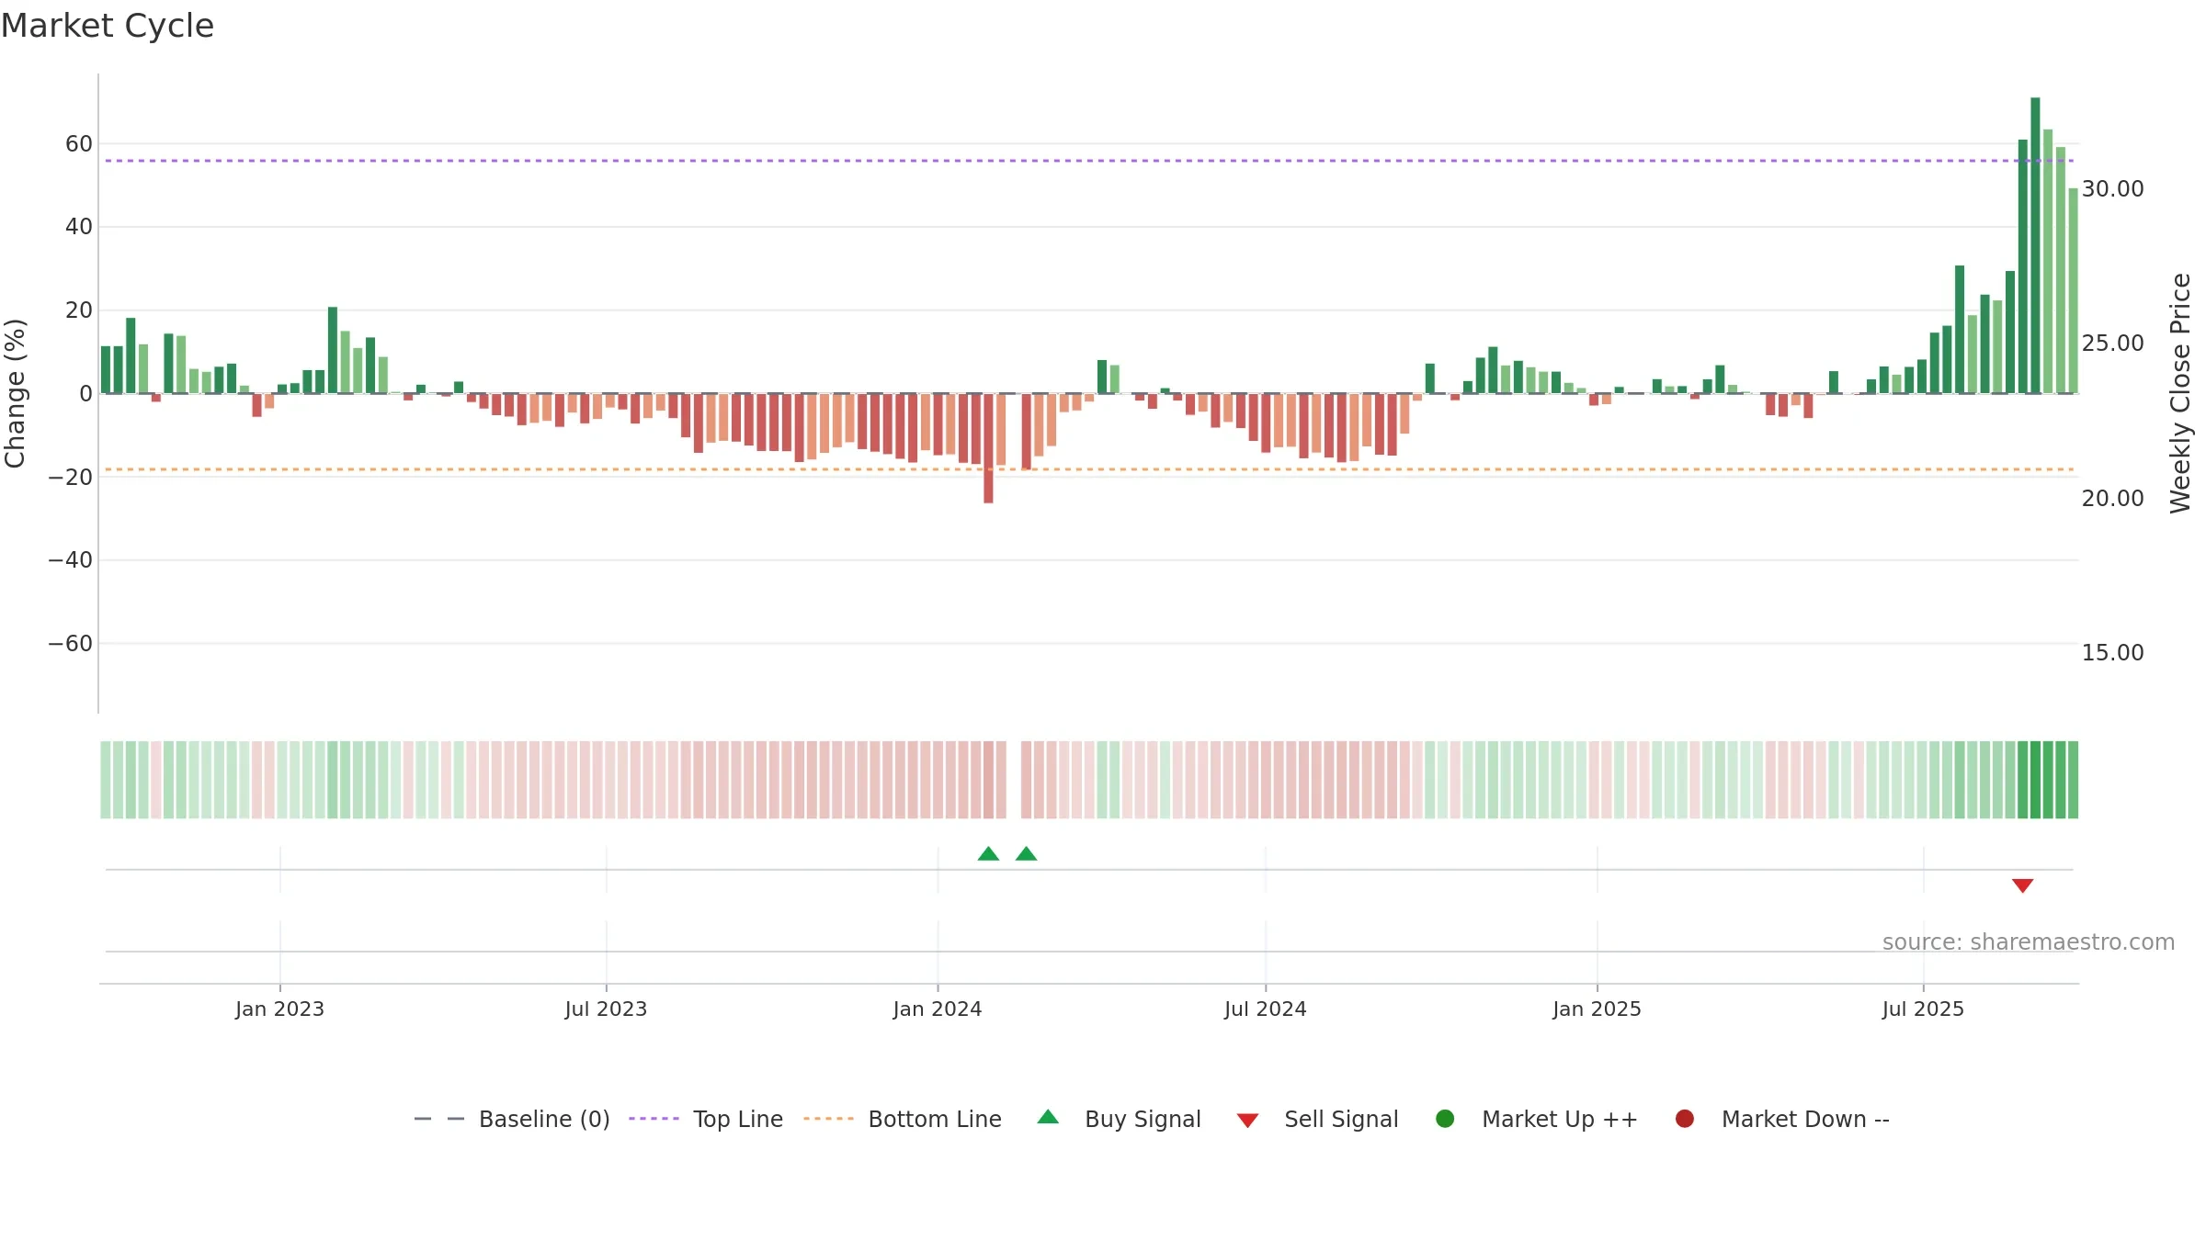Toggle the Market Up ++ legend entry

click(1536, 1119)
